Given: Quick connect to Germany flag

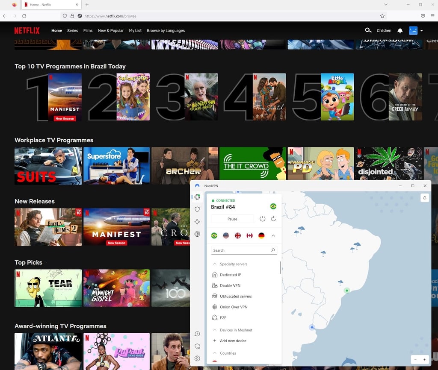Looking at the screenshot, I should pos(261,235).
